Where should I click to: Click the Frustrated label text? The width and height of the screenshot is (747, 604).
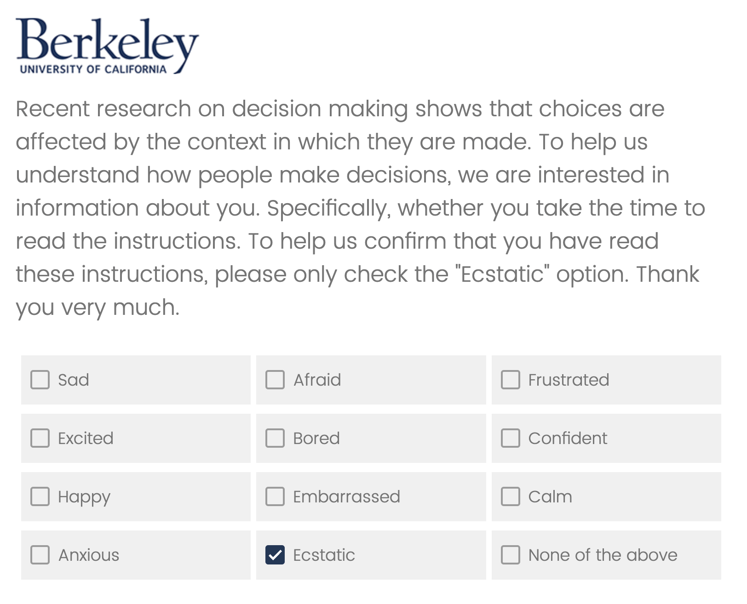(x=569, y=380)
